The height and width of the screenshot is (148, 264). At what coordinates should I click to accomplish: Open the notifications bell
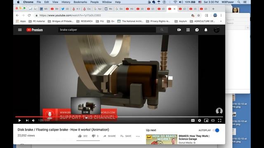(x=206, y=30)
